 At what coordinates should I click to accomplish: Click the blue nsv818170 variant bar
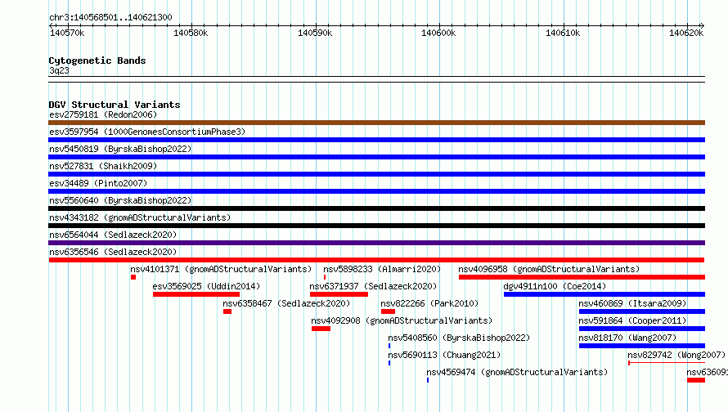(642, 346)
